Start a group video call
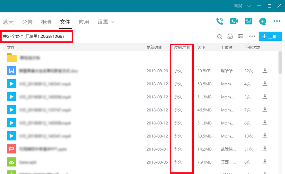The height and width of the screenshot is (174, 285). pyautogui.click(x=234, y=21)
